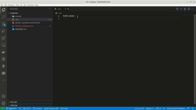Show additional views ellipsis in activity bar

click(3, 80)
